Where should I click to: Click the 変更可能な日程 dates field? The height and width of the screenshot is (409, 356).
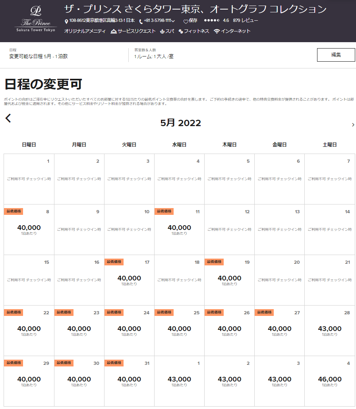pyautogui.click(x=39, y=56)
